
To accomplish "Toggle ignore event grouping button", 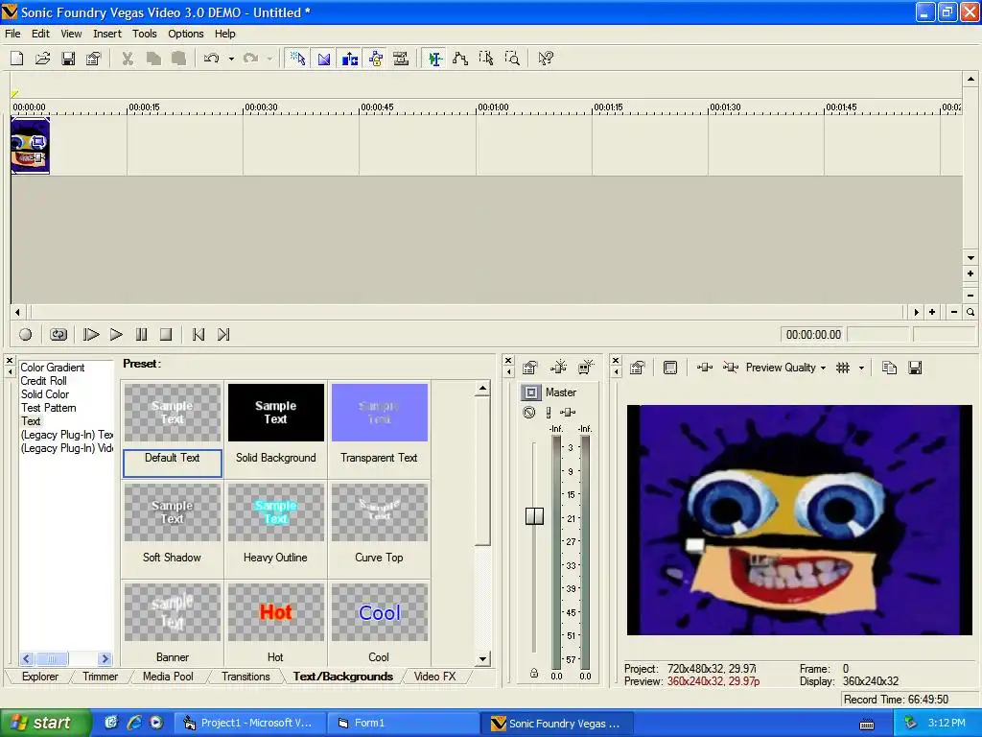I will tap(401, 59).
